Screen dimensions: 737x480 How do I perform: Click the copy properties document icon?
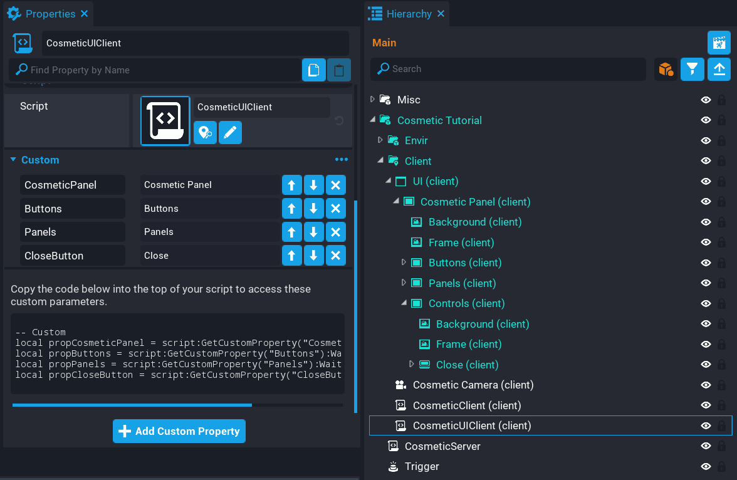tap(313, 70)
